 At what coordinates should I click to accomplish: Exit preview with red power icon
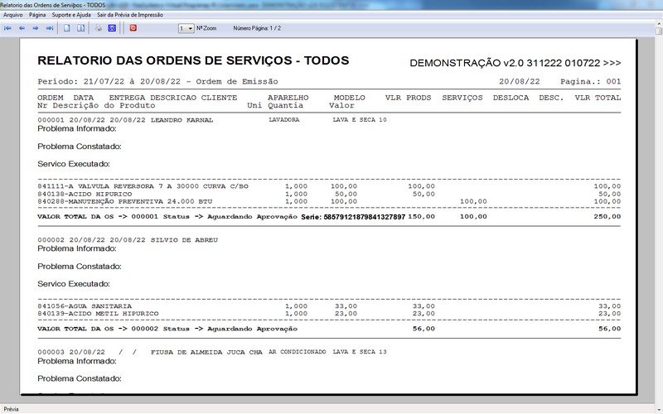(133, 28)
